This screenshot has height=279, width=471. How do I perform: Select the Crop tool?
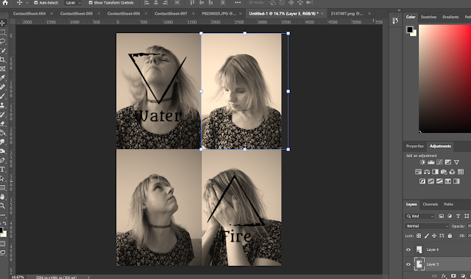pos(2,59)
